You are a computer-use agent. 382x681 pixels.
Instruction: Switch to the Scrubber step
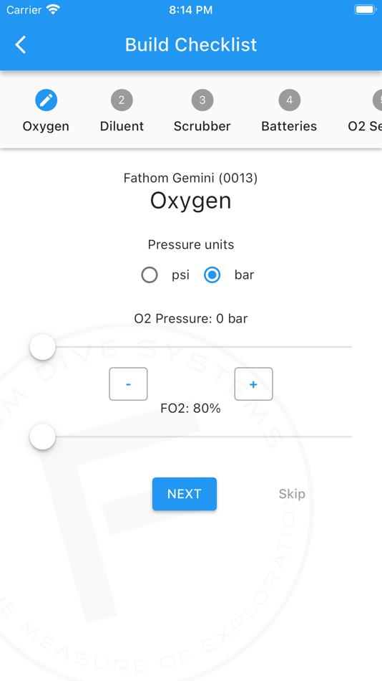pyautogui.click(x=202, y=126)
